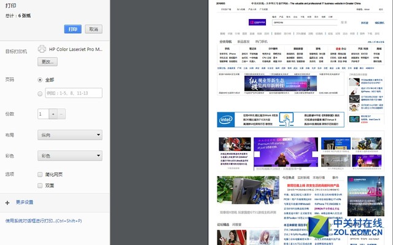
Task: Open the 布局 layout dropdown
Action: (x=70, y=134)
